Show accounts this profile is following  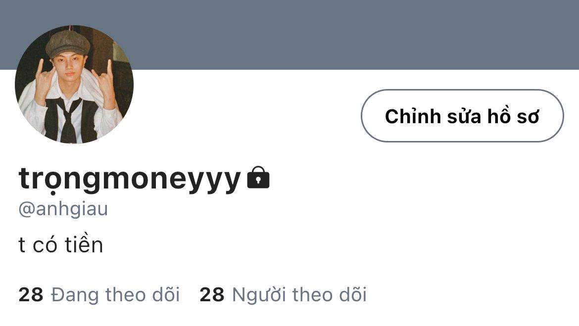point(99,295)
